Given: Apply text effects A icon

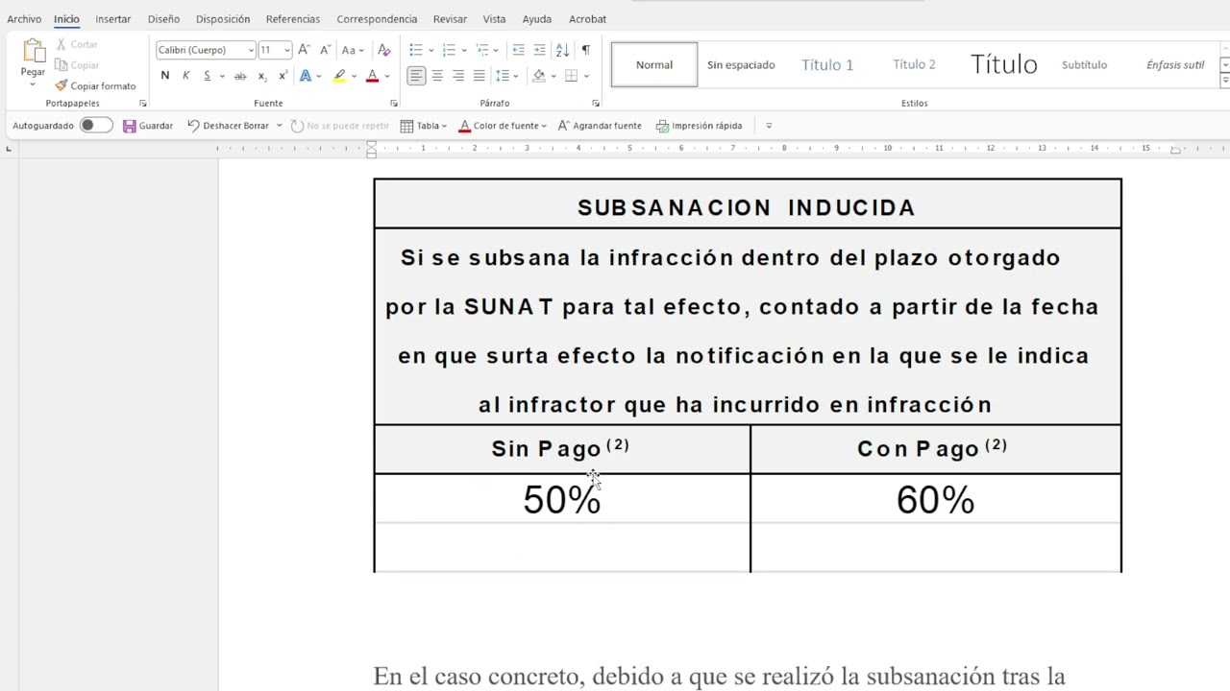Looking at the screenshot, I should [306, 76].
